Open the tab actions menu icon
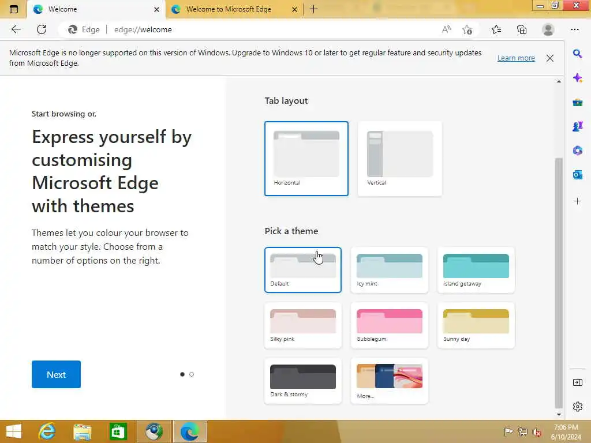Screen dimensions: 591x443 14,9
